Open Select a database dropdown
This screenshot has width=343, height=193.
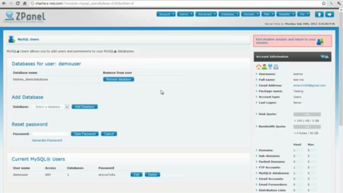50,107
